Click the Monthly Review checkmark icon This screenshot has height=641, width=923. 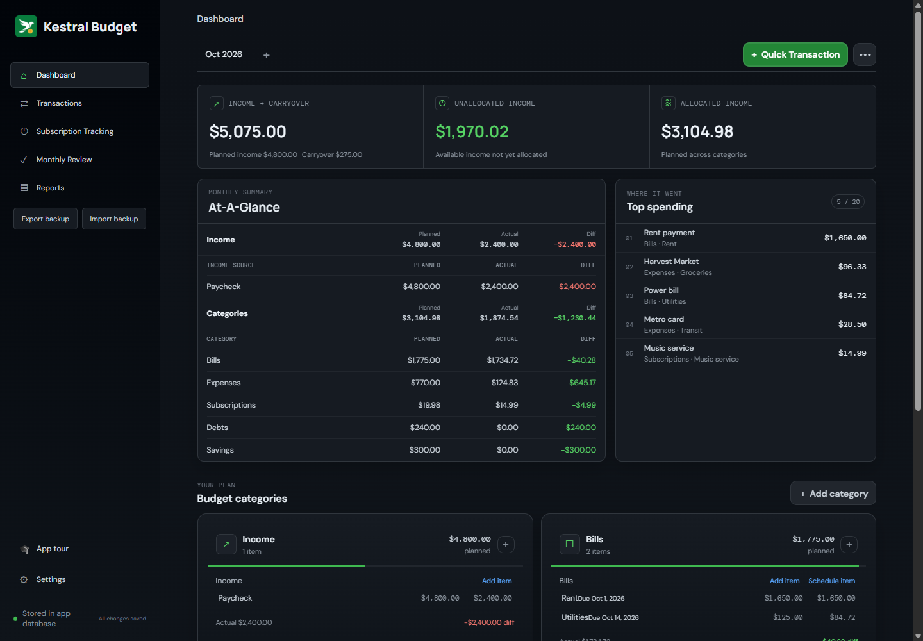coord(24,160)
